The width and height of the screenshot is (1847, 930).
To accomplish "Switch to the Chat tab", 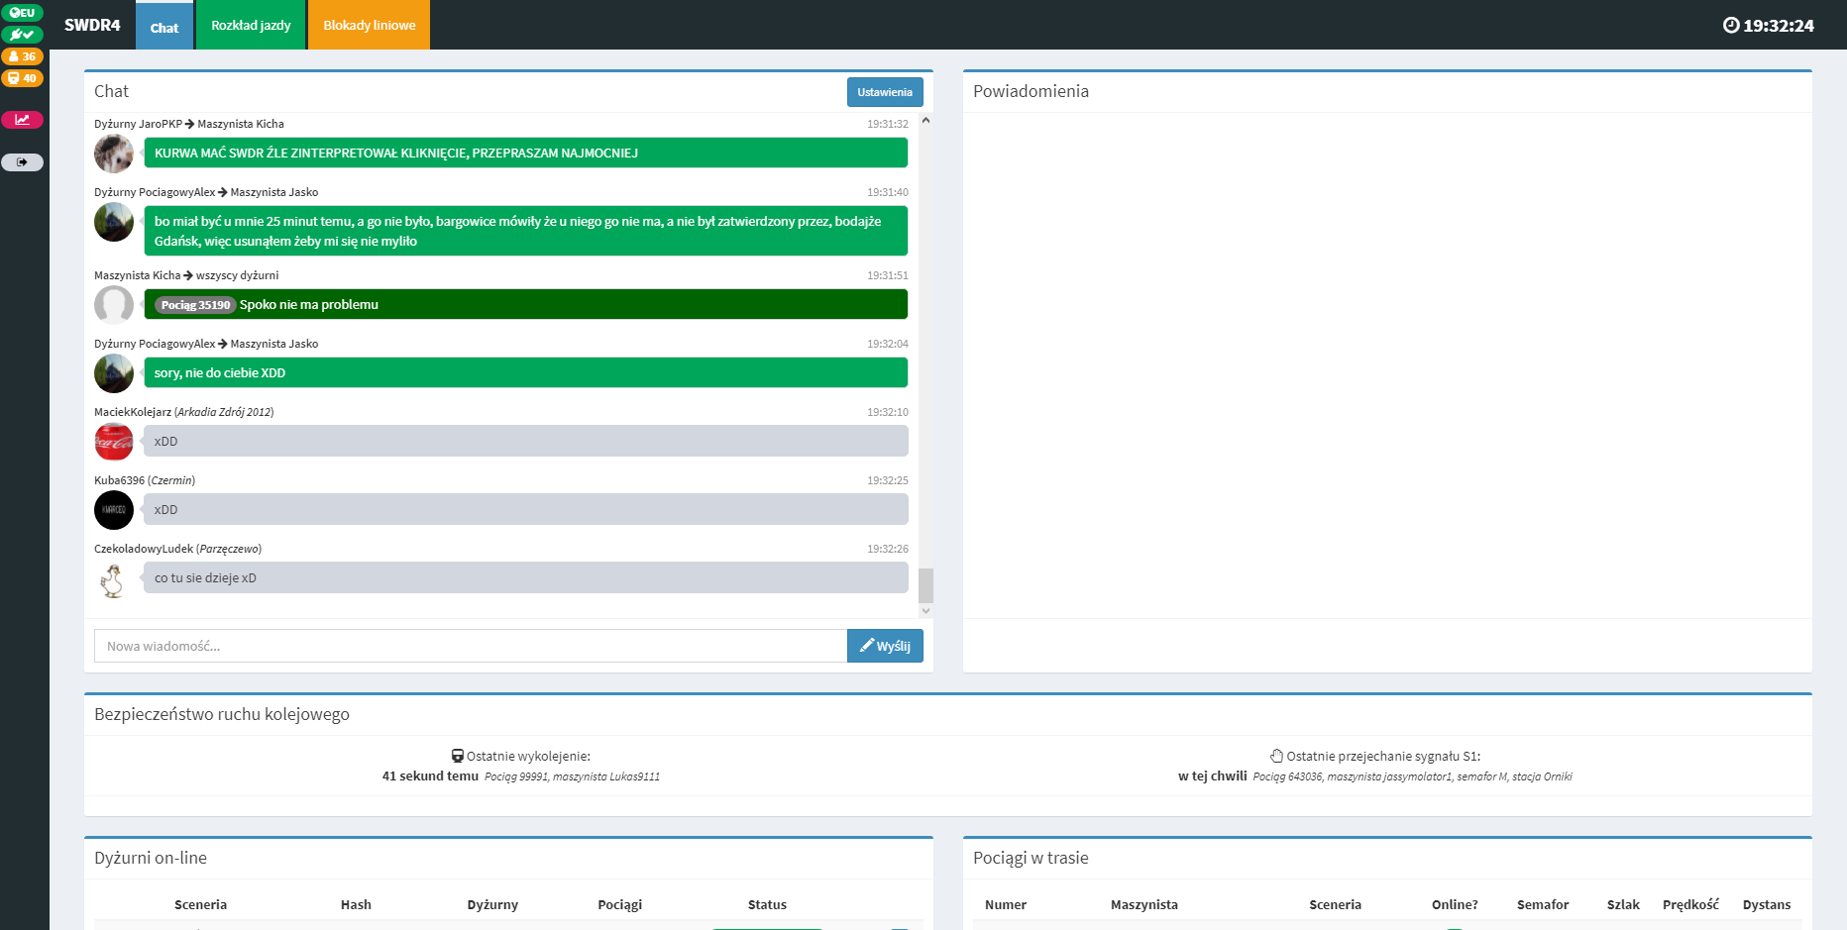I will [164, 27].
